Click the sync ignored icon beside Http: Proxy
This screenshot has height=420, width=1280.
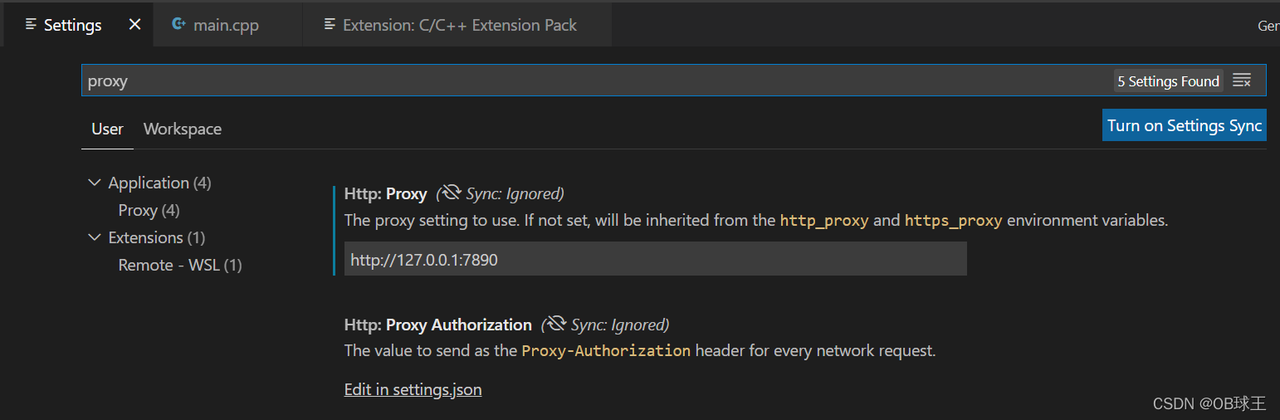coord(452,193)
